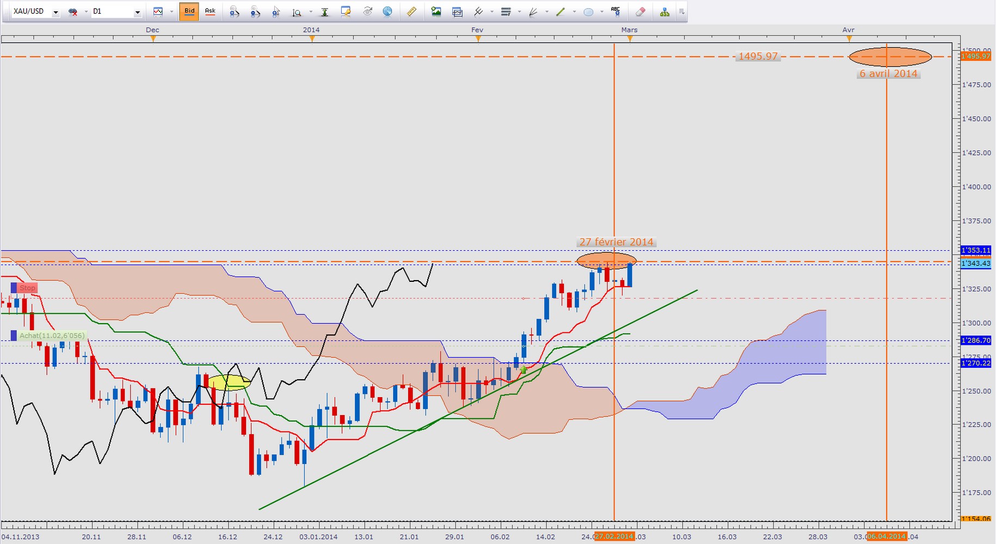996x544 pixels.
Task: Expand the ellipse tool dropdown arrow
Action: click(602, 11)
